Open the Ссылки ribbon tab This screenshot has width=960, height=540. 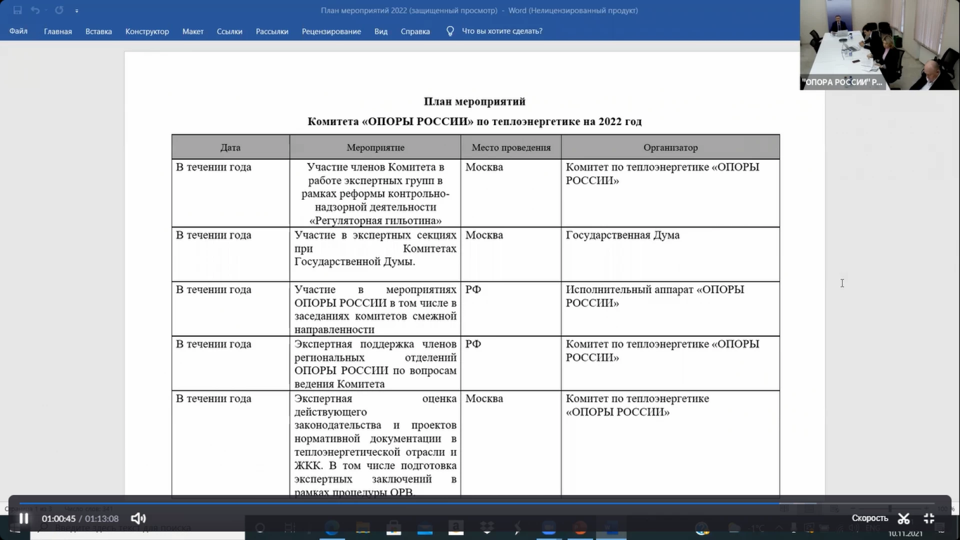(229, 31)
